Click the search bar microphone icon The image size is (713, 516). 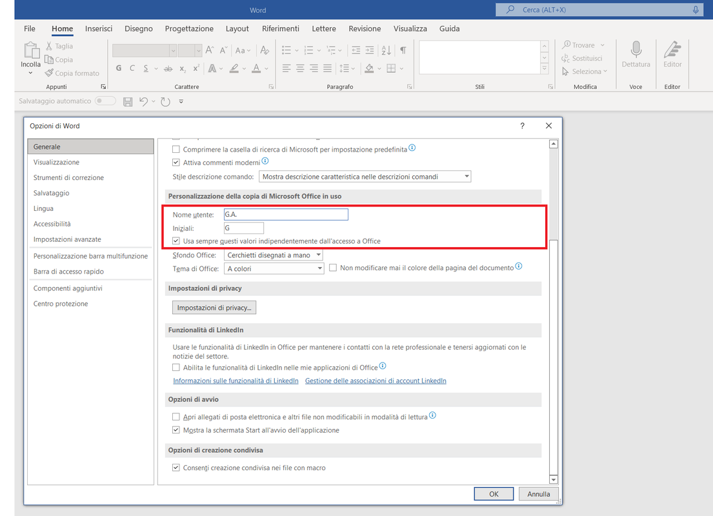696,10
